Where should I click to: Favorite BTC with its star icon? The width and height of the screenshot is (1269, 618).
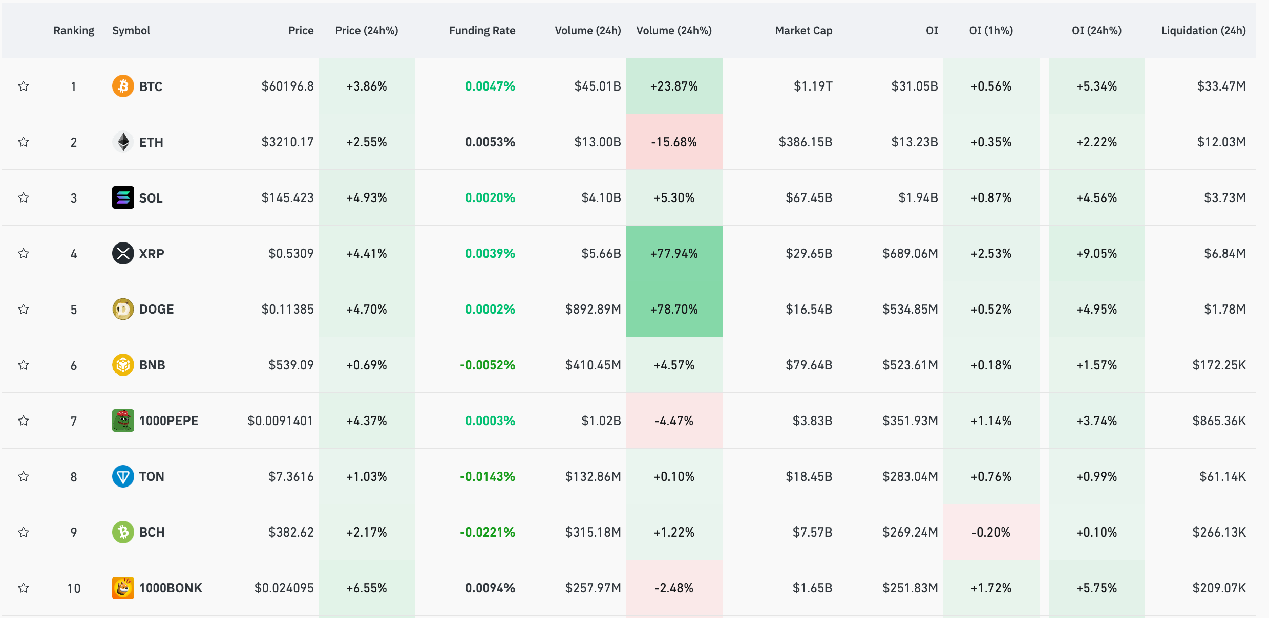[23, 86]
